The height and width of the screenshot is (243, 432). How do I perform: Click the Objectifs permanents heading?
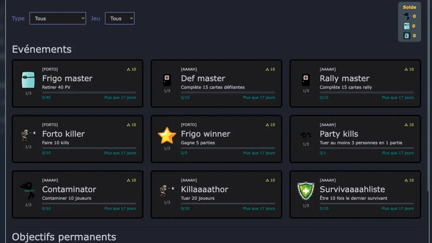pos(64,237)
